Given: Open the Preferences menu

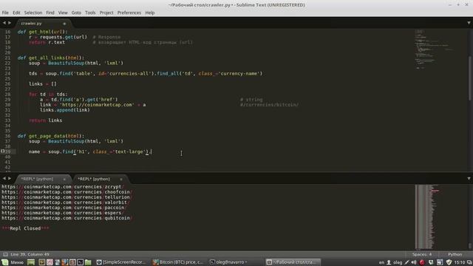Looking at the screenshot, I should click(x=129, y=13).
